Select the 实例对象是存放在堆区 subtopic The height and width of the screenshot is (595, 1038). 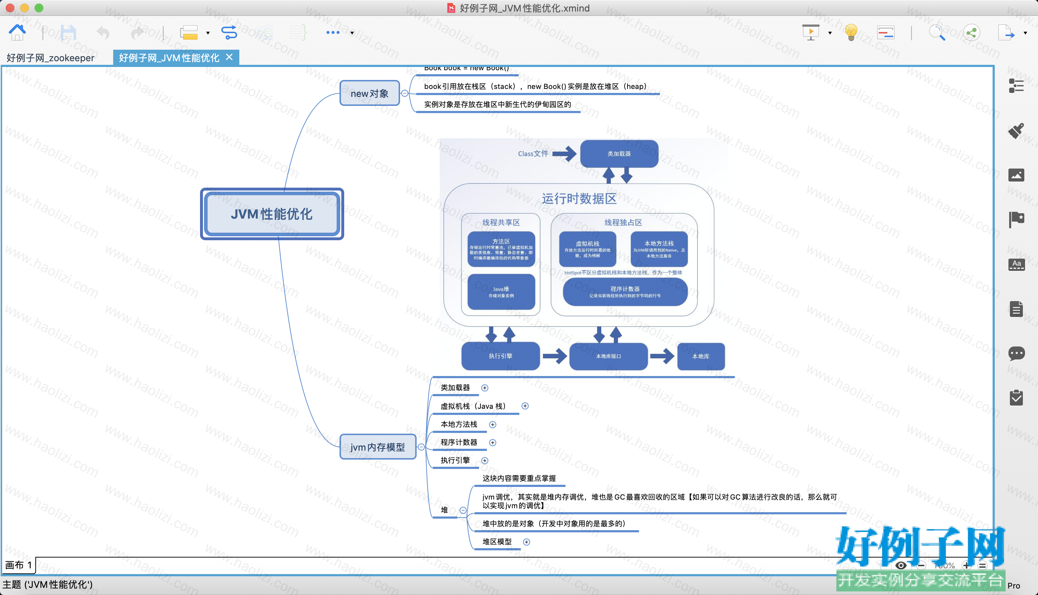tap(497, 104)
